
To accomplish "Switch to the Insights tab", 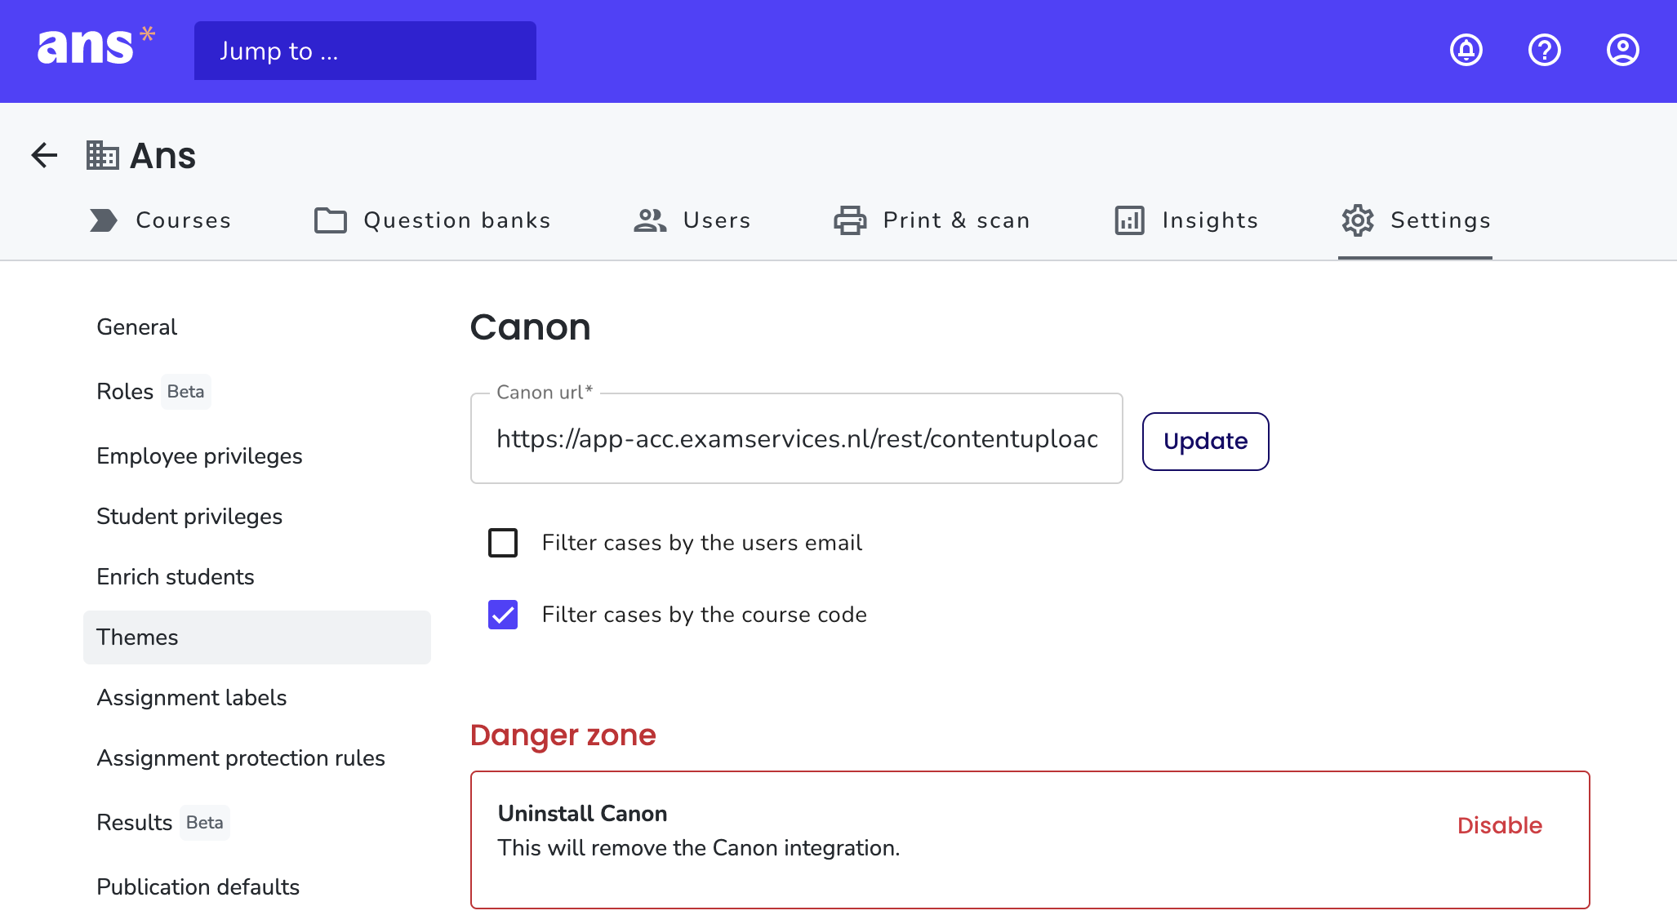I will [x=1186, y=220].
